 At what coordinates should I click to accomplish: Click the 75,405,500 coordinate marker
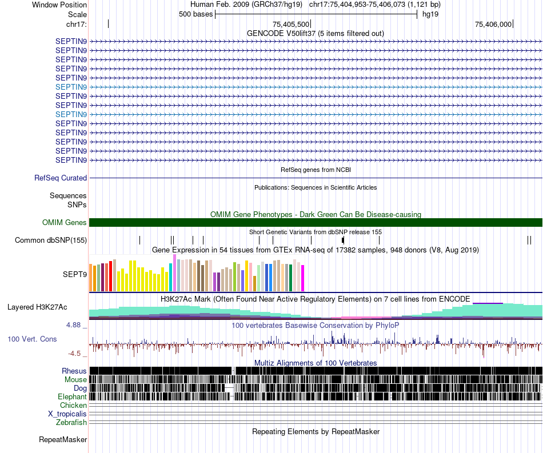pos(292,24)
